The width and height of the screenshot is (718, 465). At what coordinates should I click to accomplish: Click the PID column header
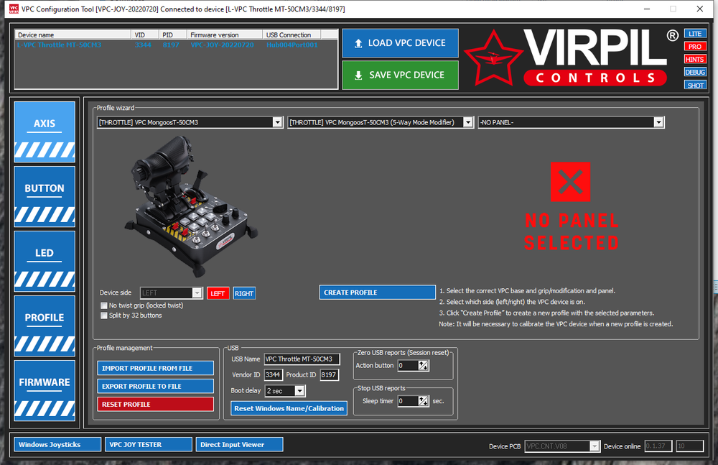[x=172, y=34]
